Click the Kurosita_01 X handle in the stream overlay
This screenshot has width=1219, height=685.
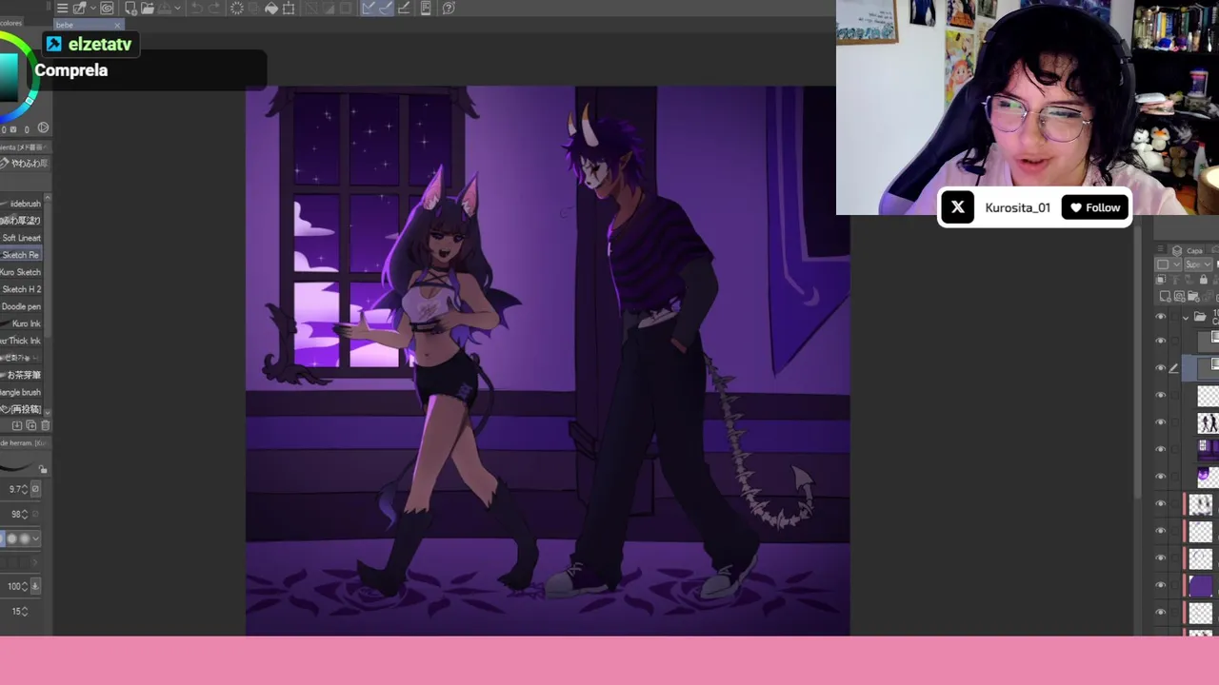(1017, 207)
